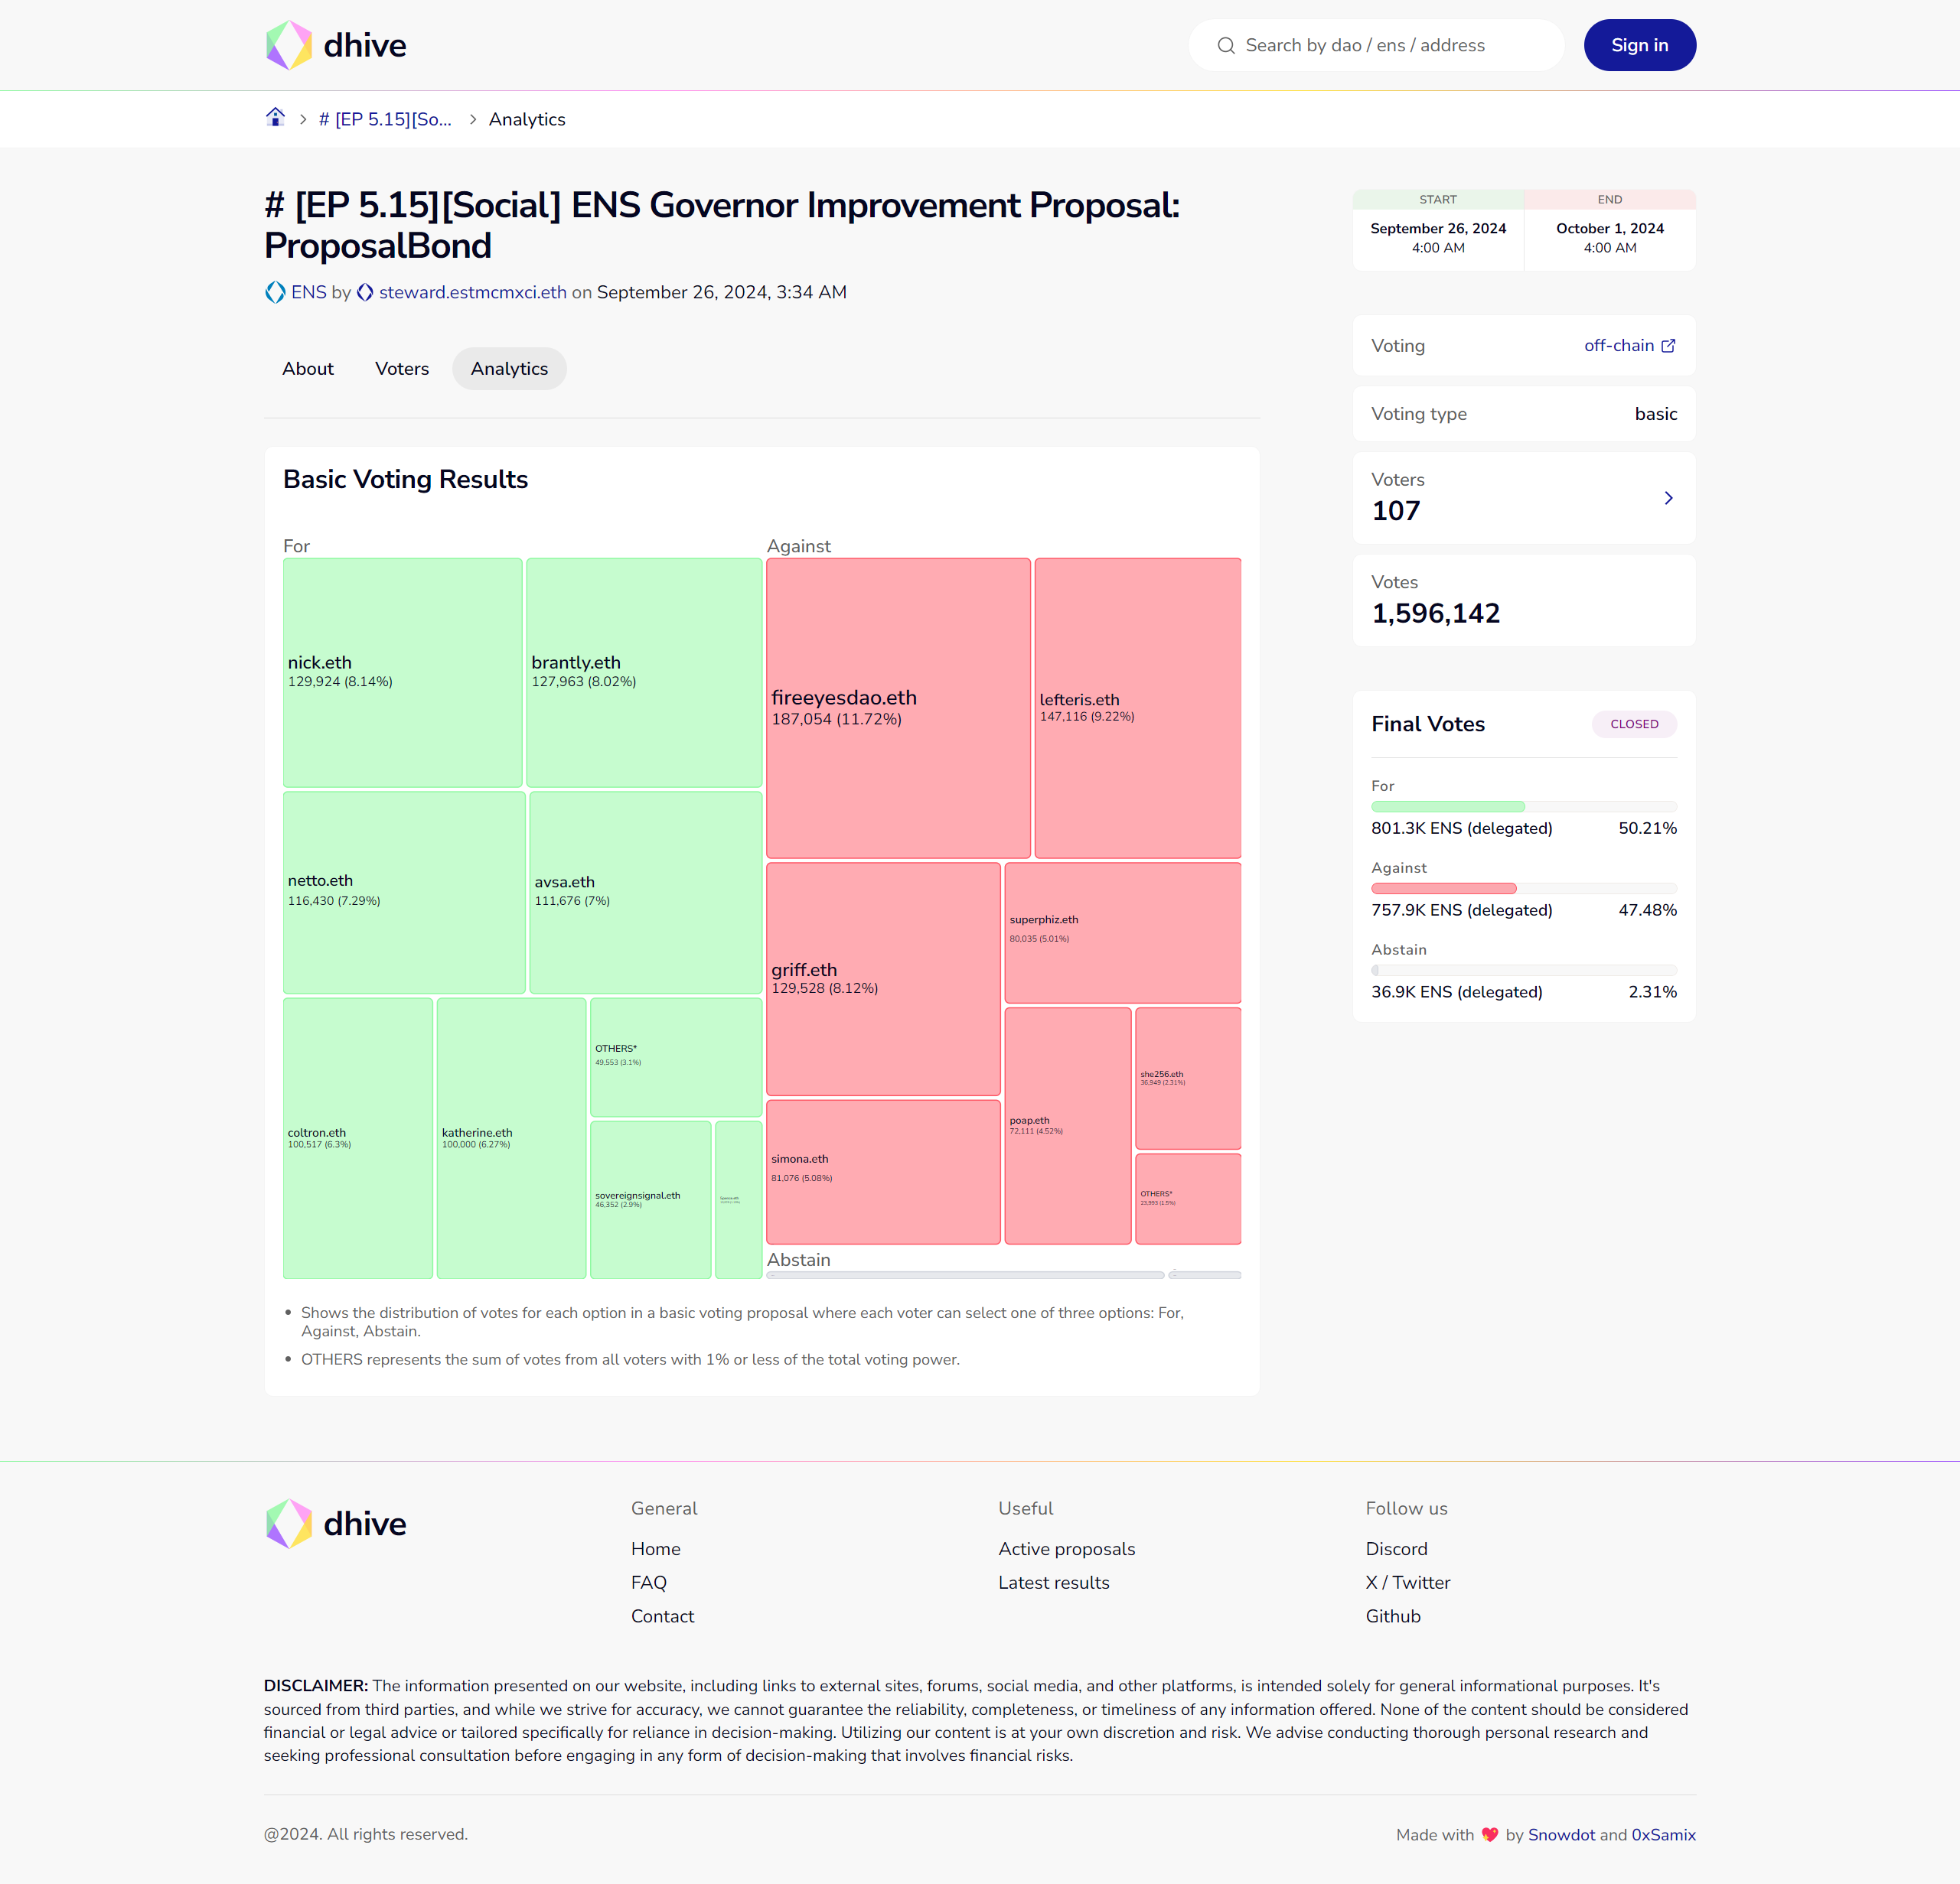Click the ENS diamond logo icon
This screenshot has height=1884, width=1960.
point(275,292)
